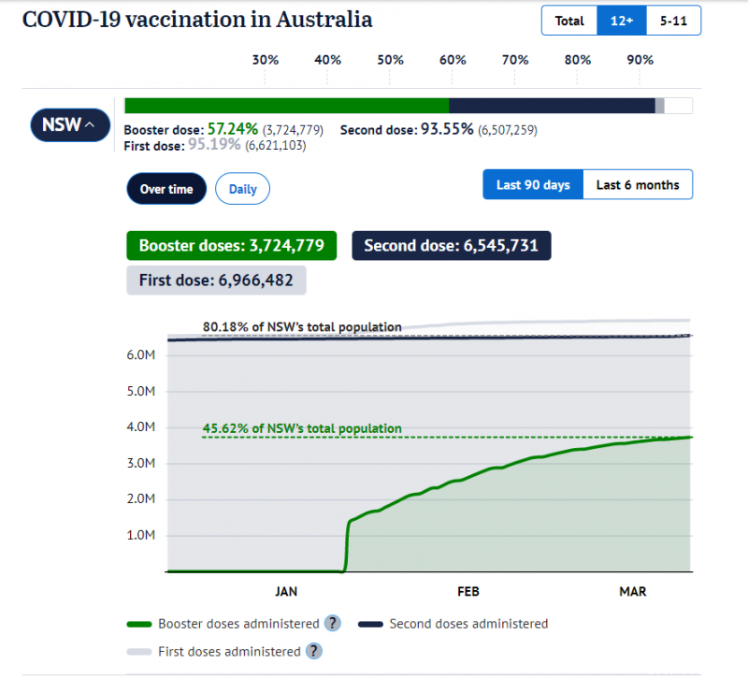
Task: Switch to the 5-11 age group tab
Action: click(x=673, y=21)
